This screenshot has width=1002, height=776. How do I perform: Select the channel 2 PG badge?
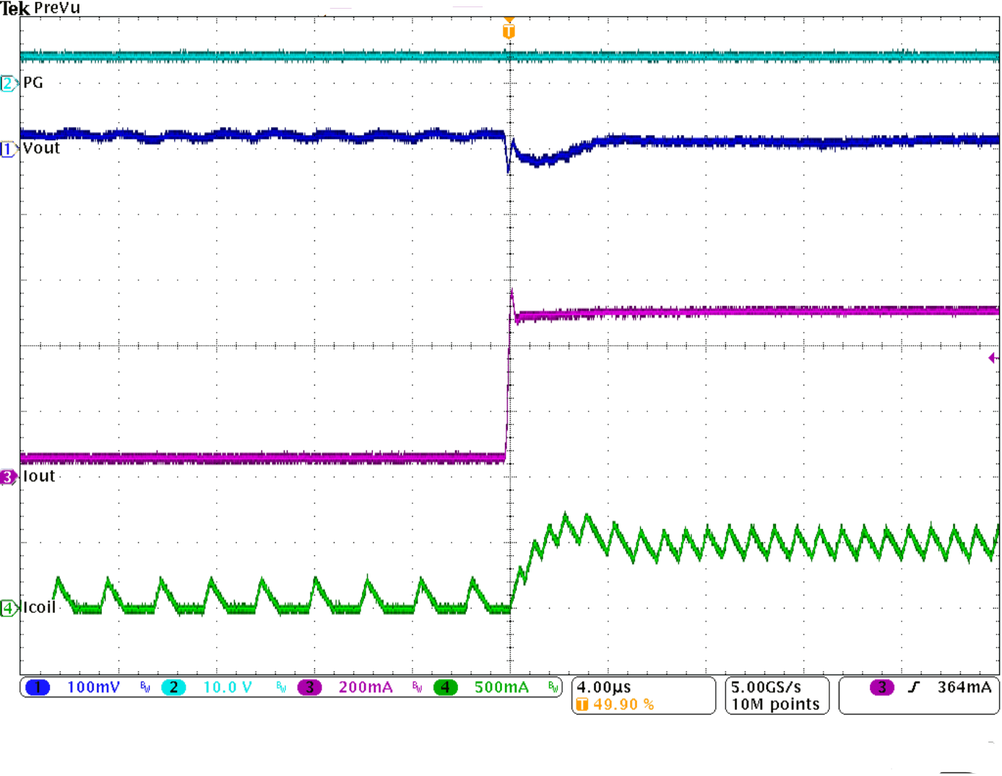click(x=7, y=84)
